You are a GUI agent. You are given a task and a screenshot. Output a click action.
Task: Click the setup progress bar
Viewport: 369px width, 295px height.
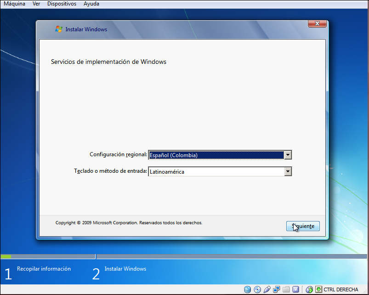point(183,256)
